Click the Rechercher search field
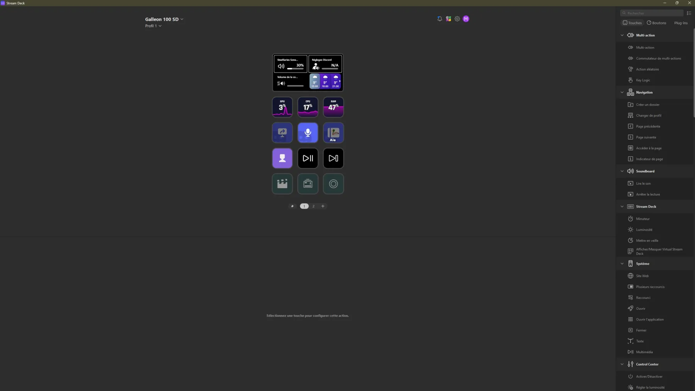Screen dimensions: 695x391 pos(652,13)
